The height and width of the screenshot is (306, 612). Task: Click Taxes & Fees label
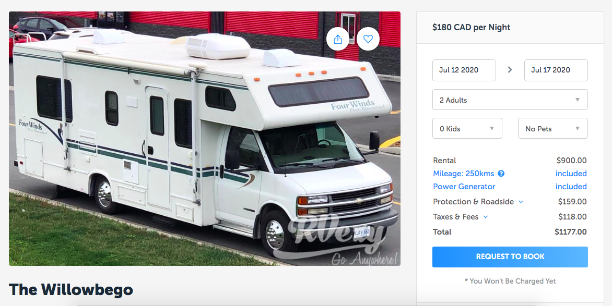coord(455,217)
